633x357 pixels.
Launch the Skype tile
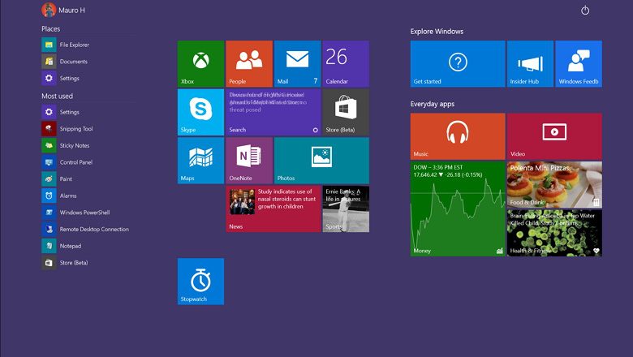[x=200, y=112]
